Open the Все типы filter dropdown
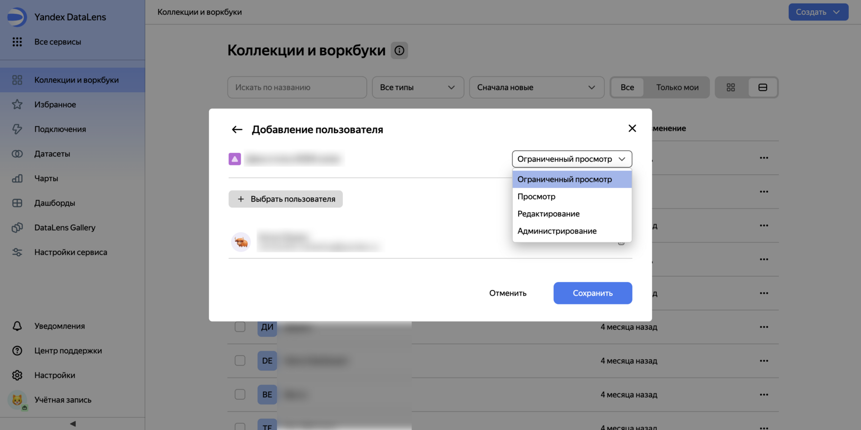This screenshot has width=861, height=430. [418, 87]
